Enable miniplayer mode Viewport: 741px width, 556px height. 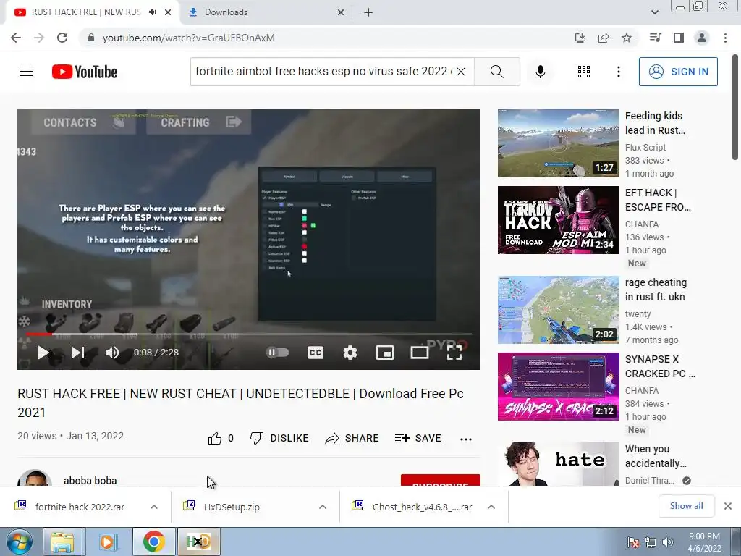[x=385, y=353]
